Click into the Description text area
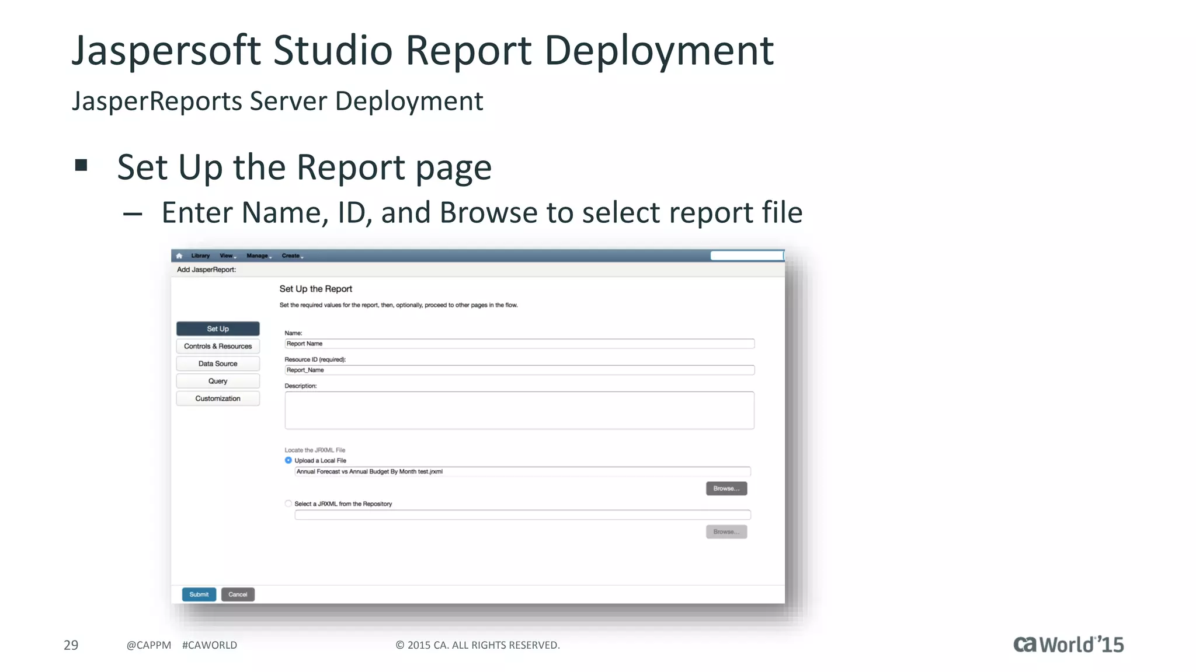 [x=519, y=411]
